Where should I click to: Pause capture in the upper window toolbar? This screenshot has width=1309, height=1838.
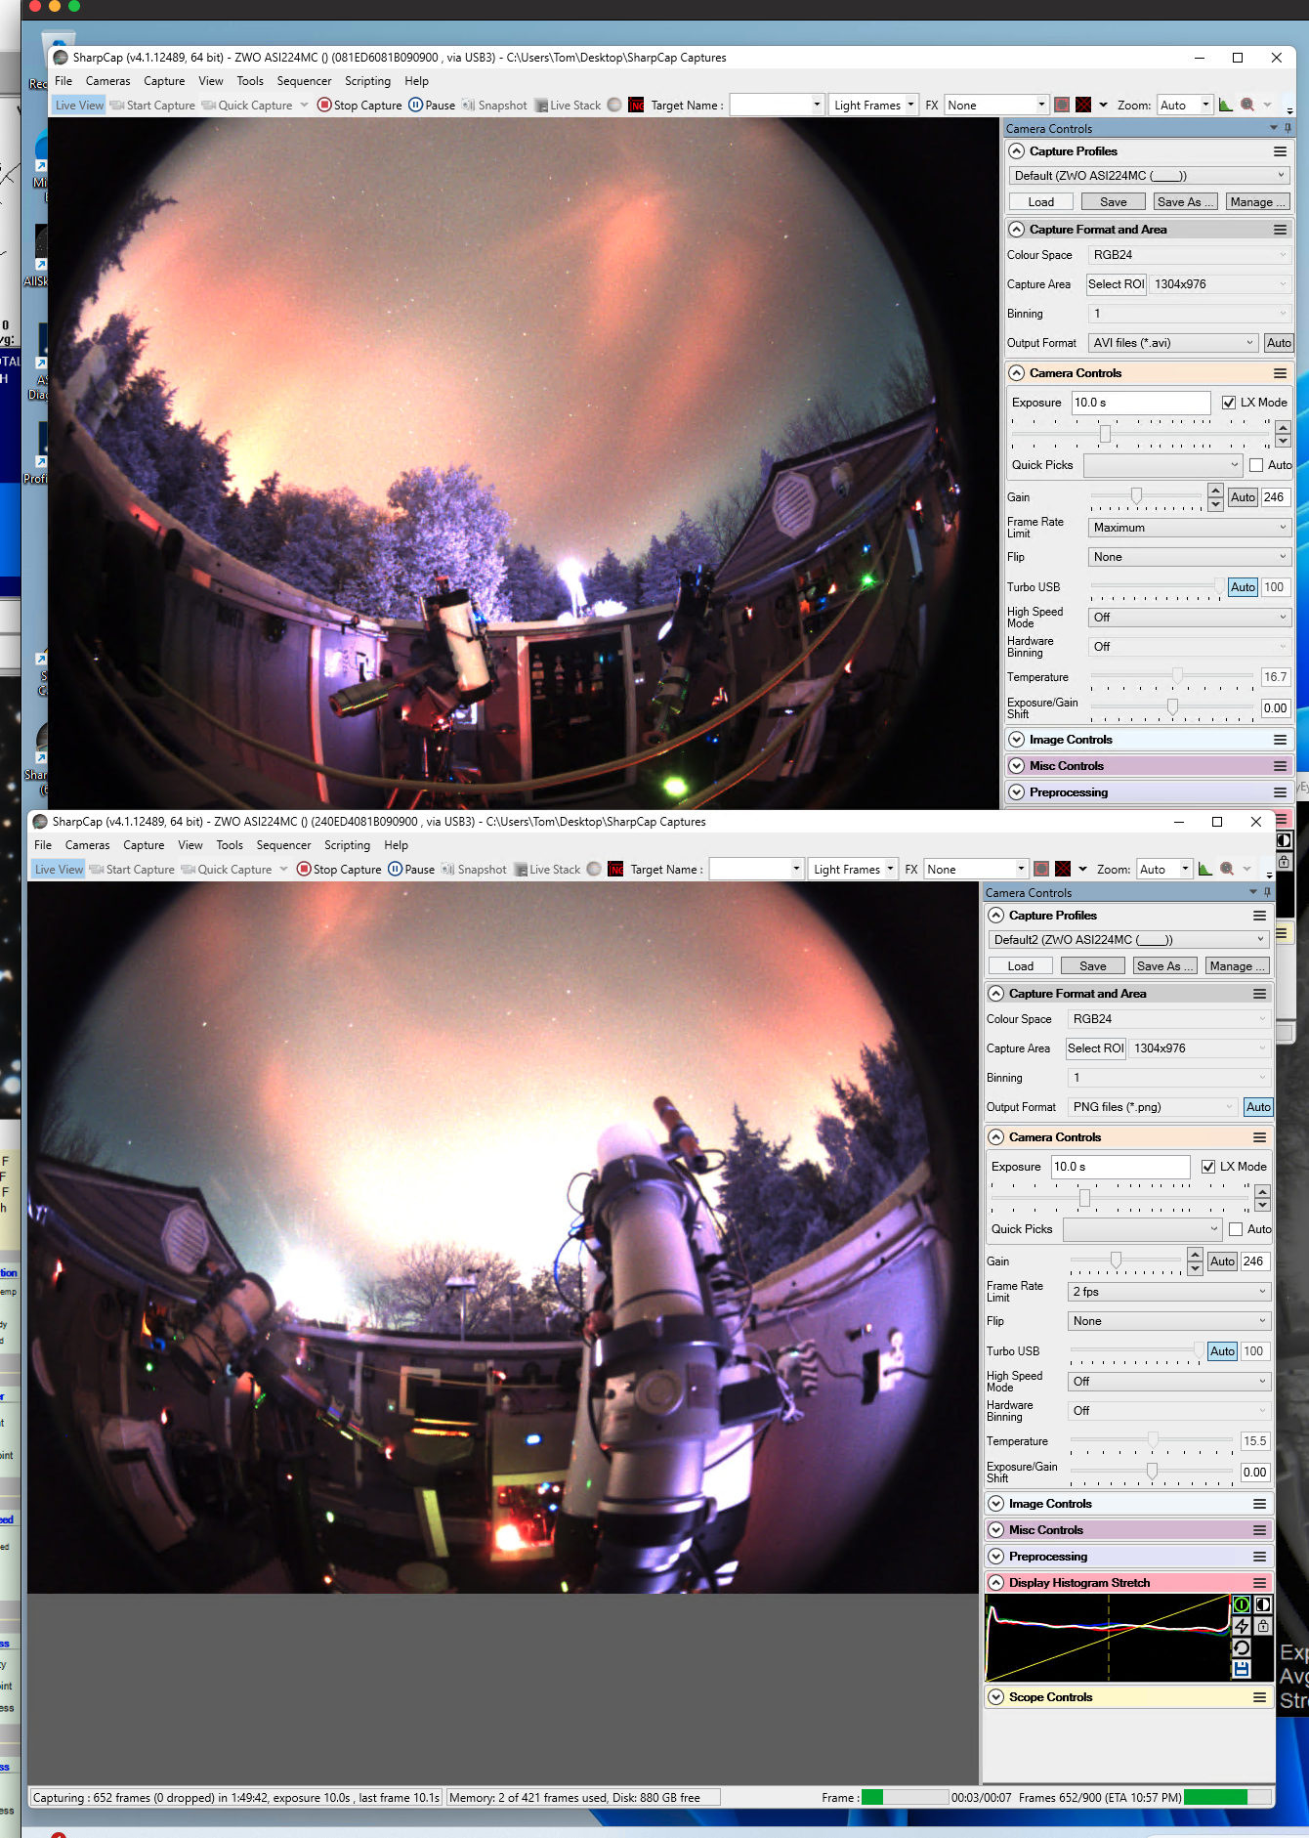(431, 106)
